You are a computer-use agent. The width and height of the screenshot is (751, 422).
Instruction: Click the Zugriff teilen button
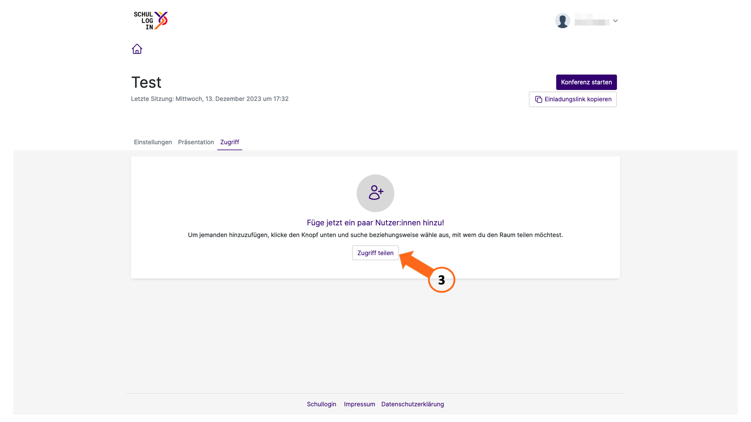[375, 253]
